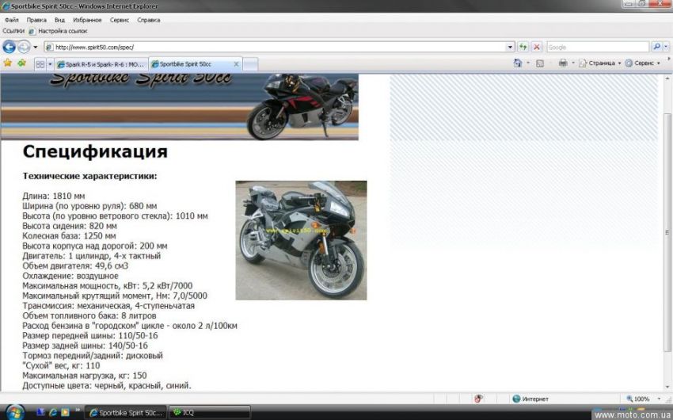Add to Favorites with star-plus icon
The image size is (673, 420).
click(21, 63)
